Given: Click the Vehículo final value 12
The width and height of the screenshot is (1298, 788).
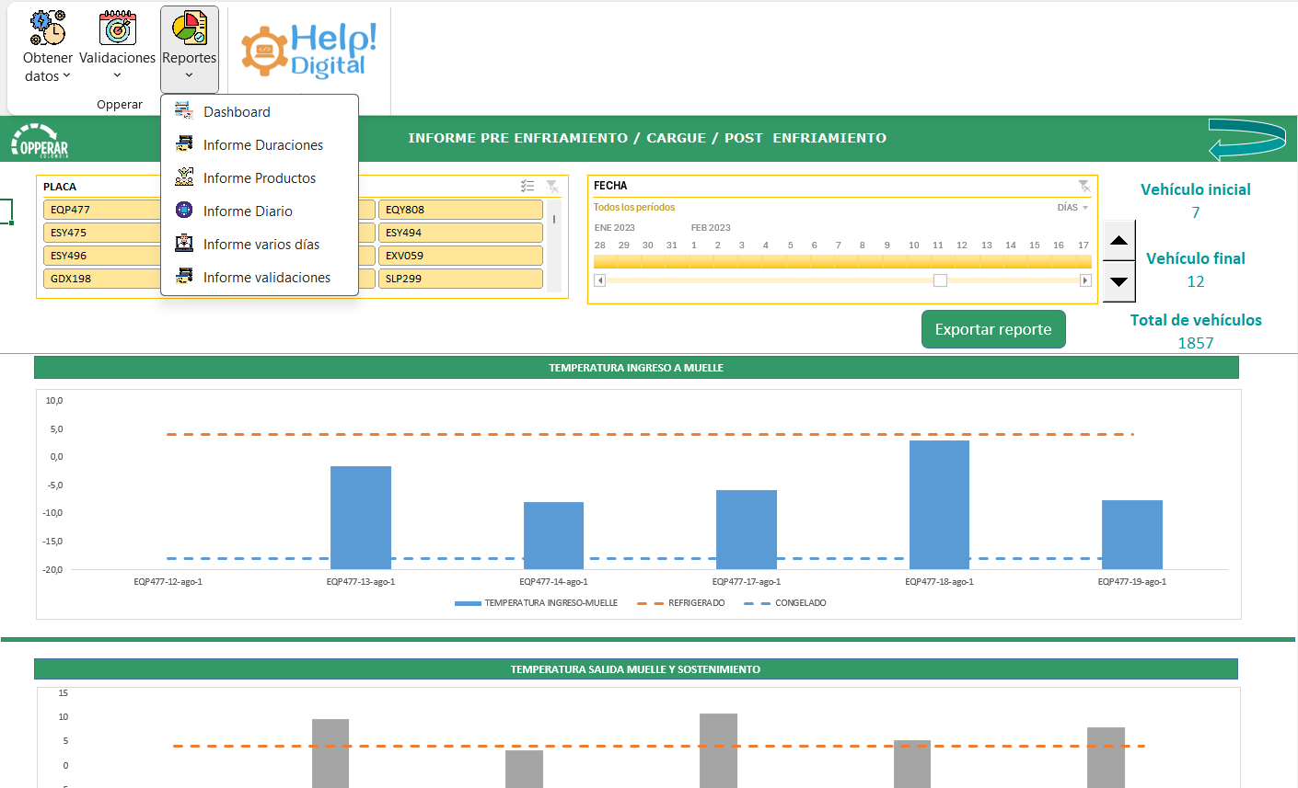Looking at the screenshot, I should [x=1196, y=281].
